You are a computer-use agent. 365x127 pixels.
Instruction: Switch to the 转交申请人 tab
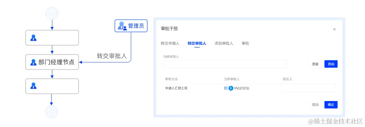[170, 43]
